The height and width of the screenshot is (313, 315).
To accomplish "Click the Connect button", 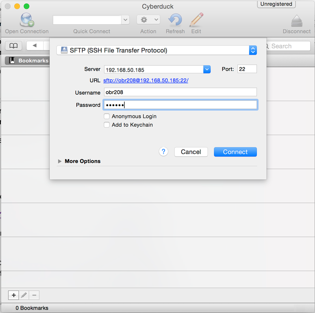I will pyautogui.click(x=235, y=152).
